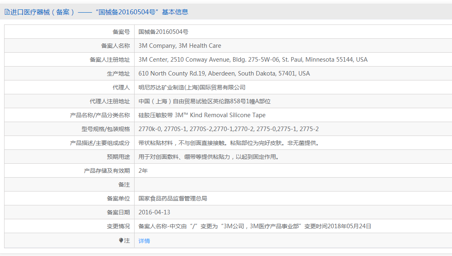This screenshot has width=452, height=256.
Task: Click the heading 进口医疗器械(备案) 基本信息
Action: click(x=99, y=12)
